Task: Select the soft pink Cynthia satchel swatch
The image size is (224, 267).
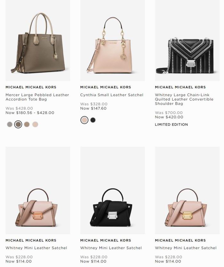Action: pyautogui.click(x=84, y=120)
